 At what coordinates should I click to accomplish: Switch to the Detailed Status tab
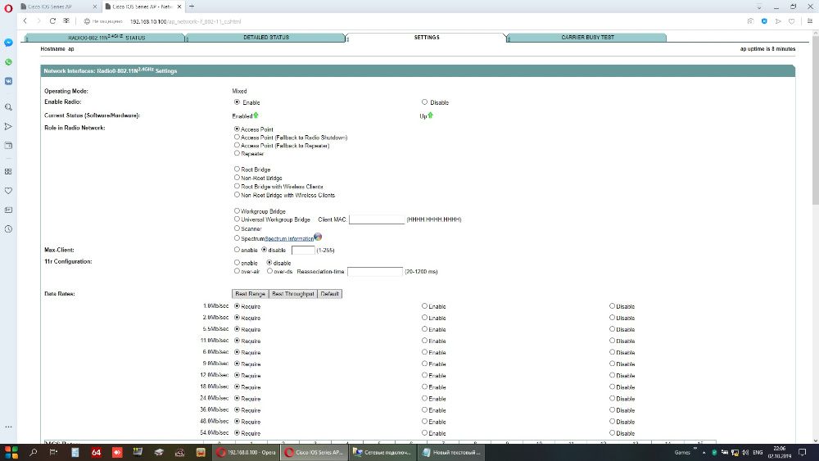pyautogui.click(x=266, y=38)
